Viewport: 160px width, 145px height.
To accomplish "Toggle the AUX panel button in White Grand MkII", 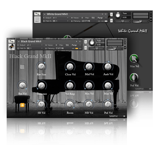I will pos(151,18).
